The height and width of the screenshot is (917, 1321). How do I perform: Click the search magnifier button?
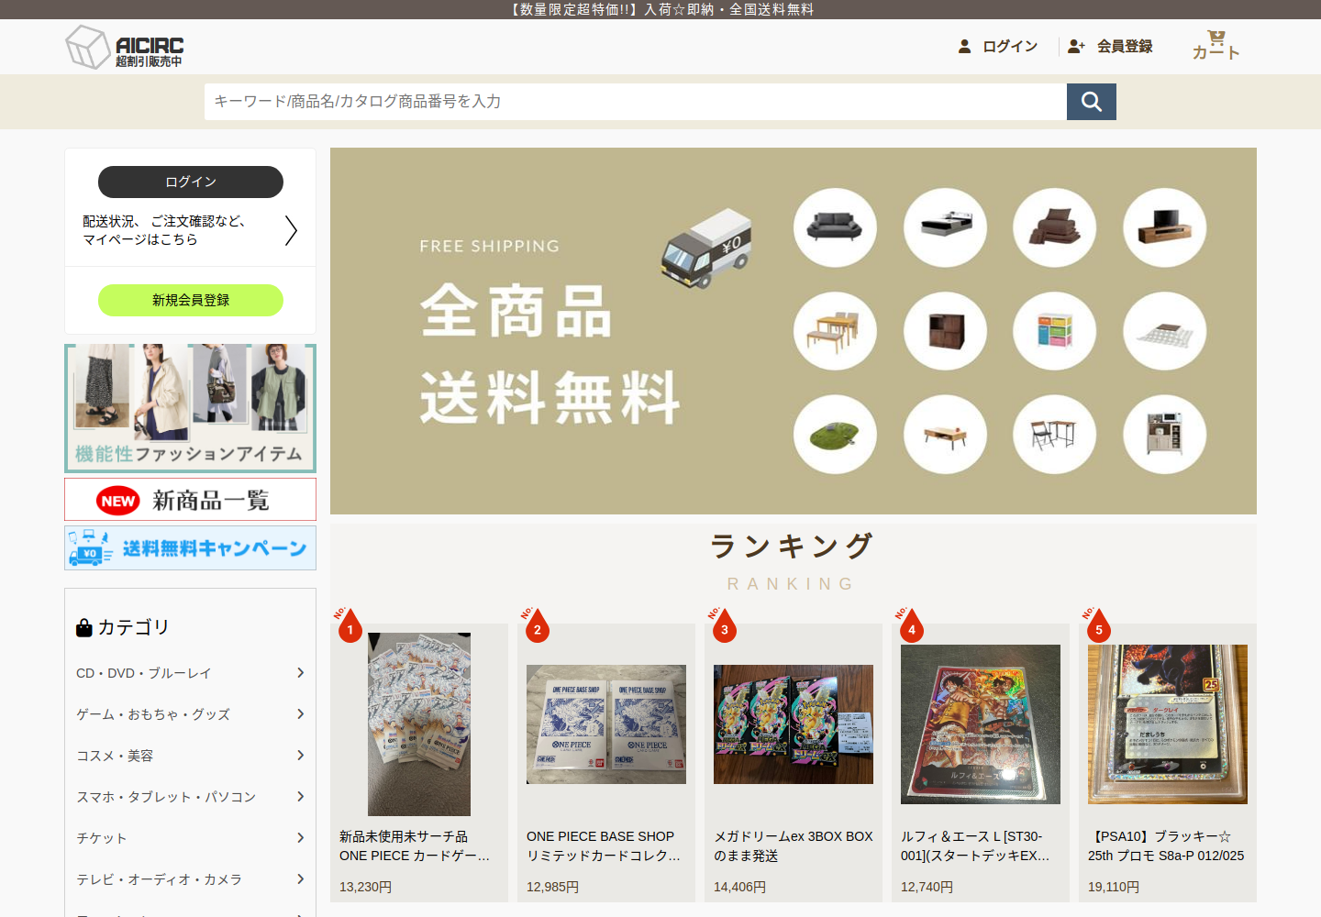(1092, 102)
